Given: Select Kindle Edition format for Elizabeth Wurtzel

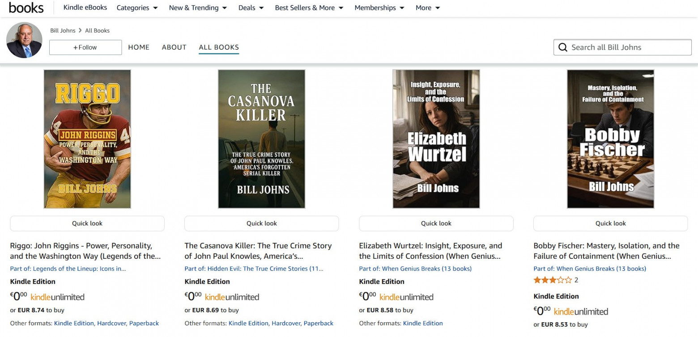Looking at the screenshot, I should pos(423,323).
